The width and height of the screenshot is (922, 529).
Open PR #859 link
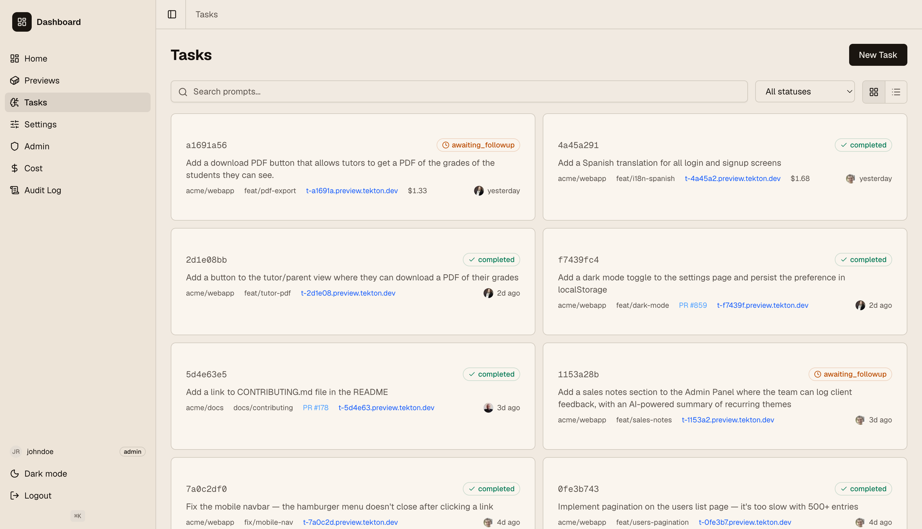click(692, 306)
